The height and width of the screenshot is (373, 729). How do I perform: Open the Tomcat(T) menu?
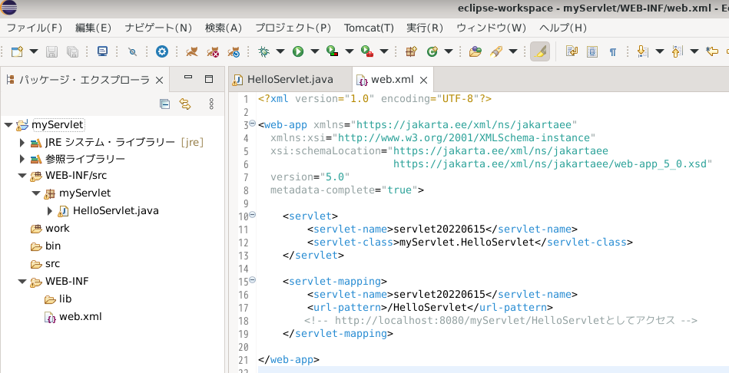click(369, 28)
